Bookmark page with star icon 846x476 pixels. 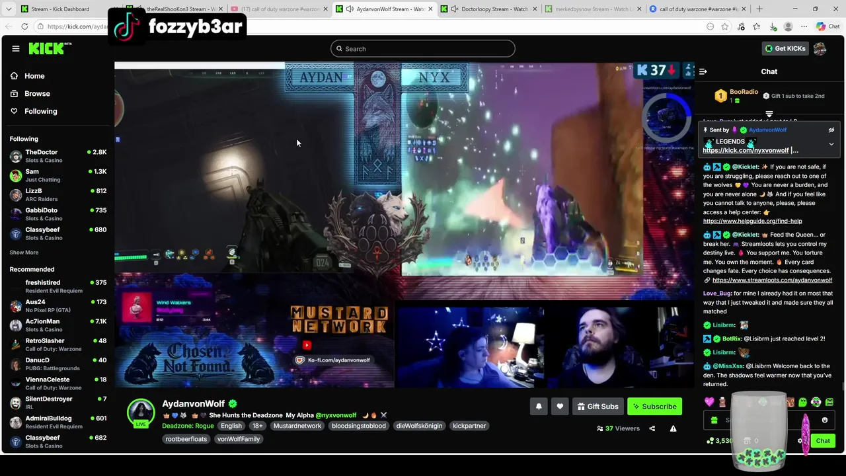(725, 26)
